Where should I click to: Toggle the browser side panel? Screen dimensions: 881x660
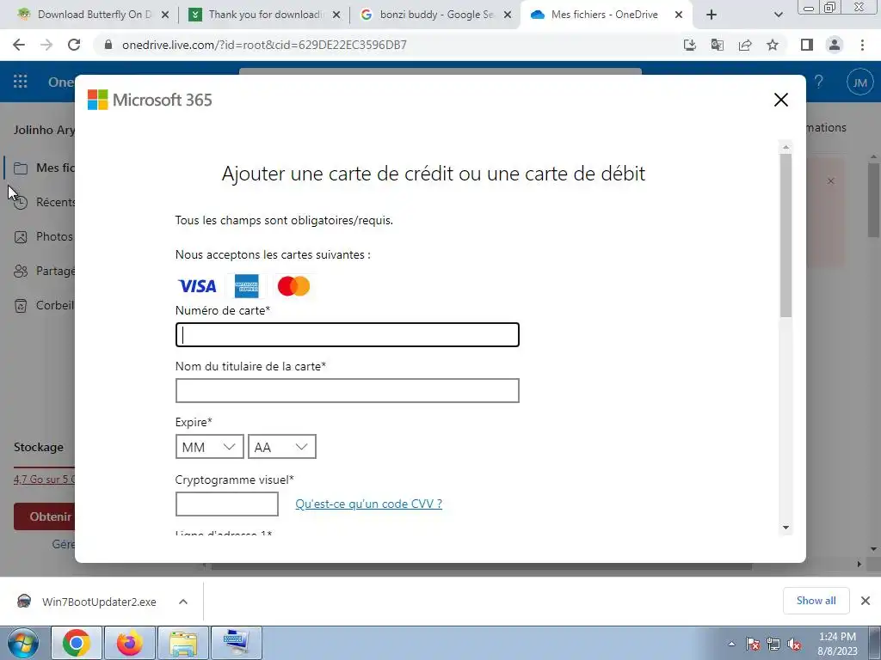point(807,45)
